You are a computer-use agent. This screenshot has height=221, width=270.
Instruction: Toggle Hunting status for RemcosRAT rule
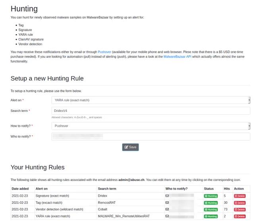pos(211,203)
